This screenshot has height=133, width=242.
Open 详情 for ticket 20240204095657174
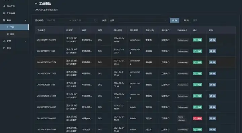[212, 62]
